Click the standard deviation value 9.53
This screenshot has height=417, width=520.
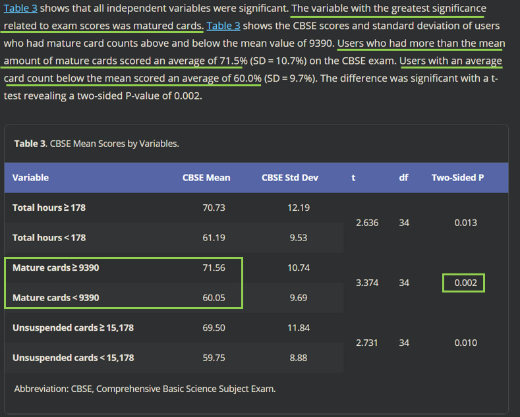pos(299,238)
